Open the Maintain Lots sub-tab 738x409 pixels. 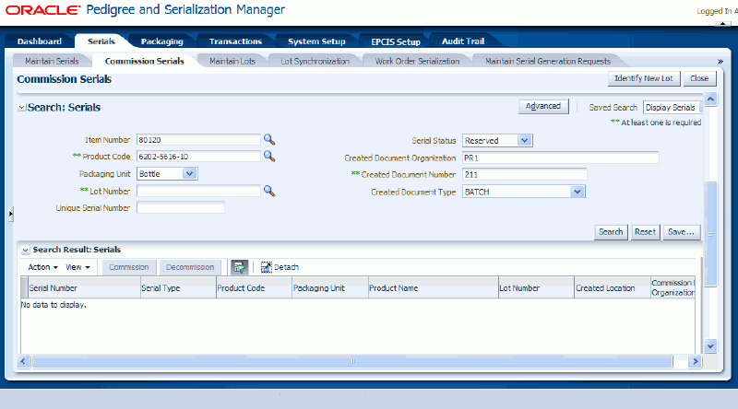pos(232,61)
